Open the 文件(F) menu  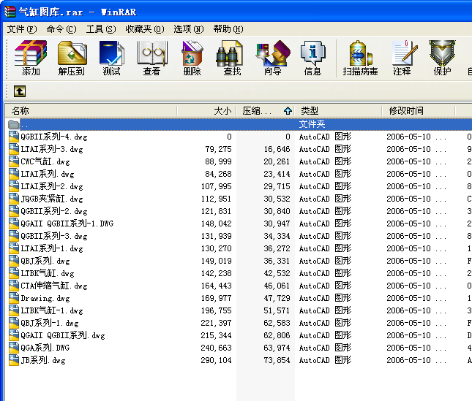[x=22, y=29]
